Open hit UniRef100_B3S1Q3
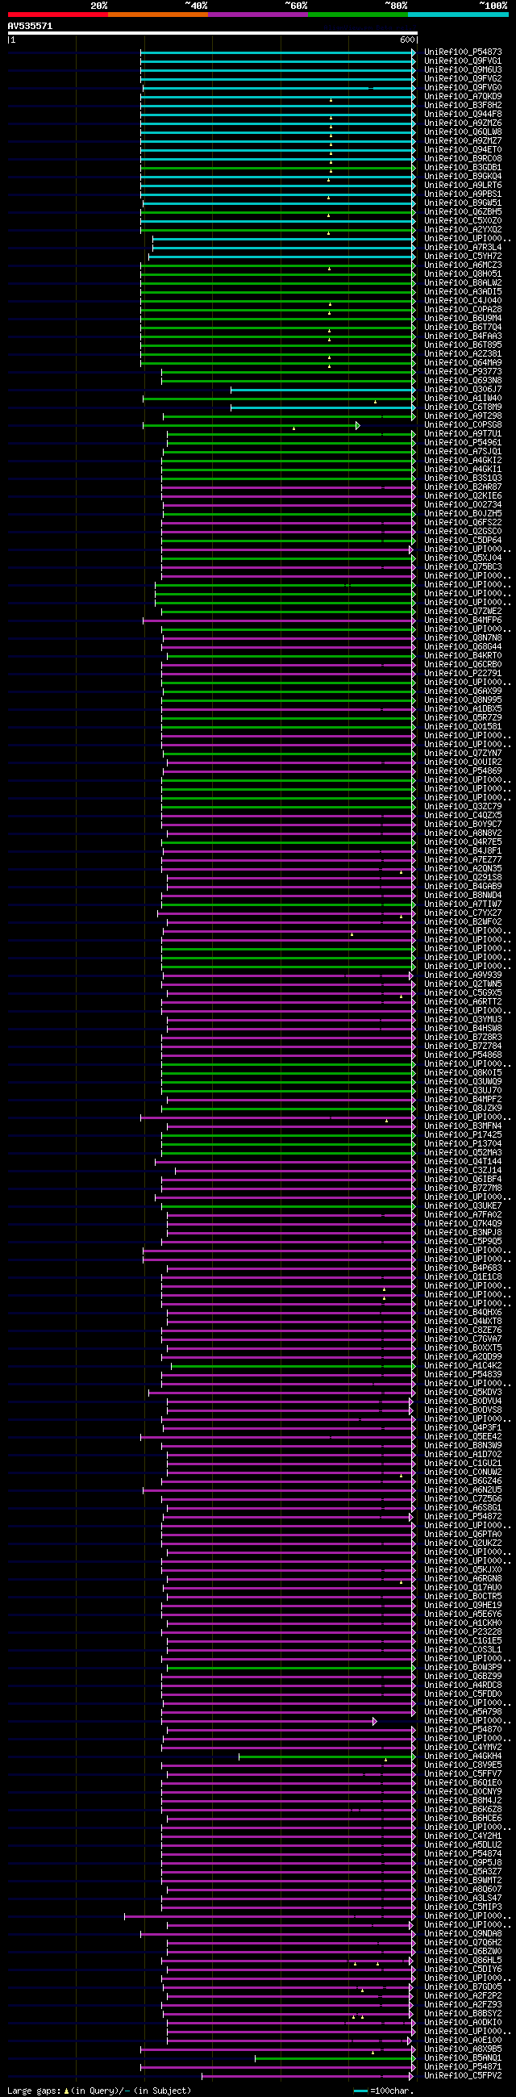Screen dimensions: 516x2097 click(462, 478)
